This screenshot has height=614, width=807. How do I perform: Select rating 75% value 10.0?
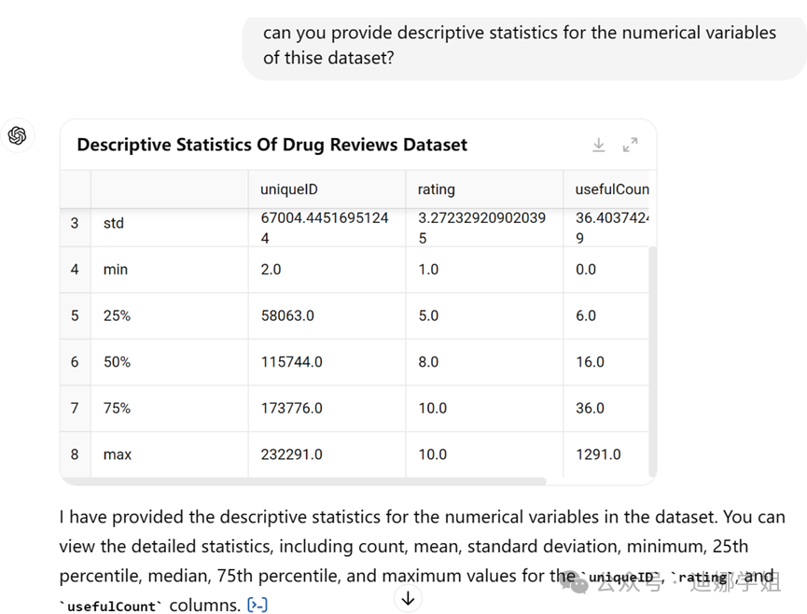432,408
